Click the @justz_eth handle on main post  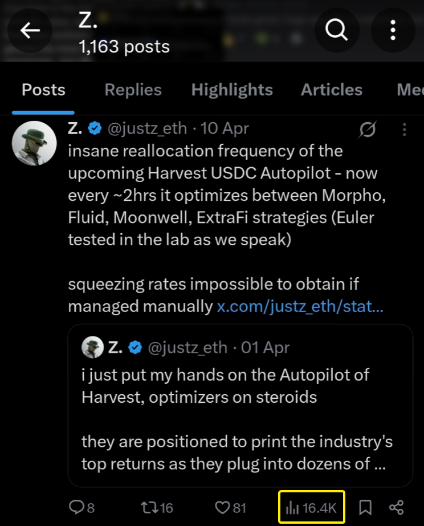(147, 129)
